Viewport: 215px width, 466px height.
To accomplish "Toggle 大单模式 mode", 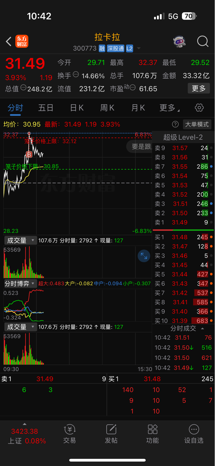I will point(197,124).
